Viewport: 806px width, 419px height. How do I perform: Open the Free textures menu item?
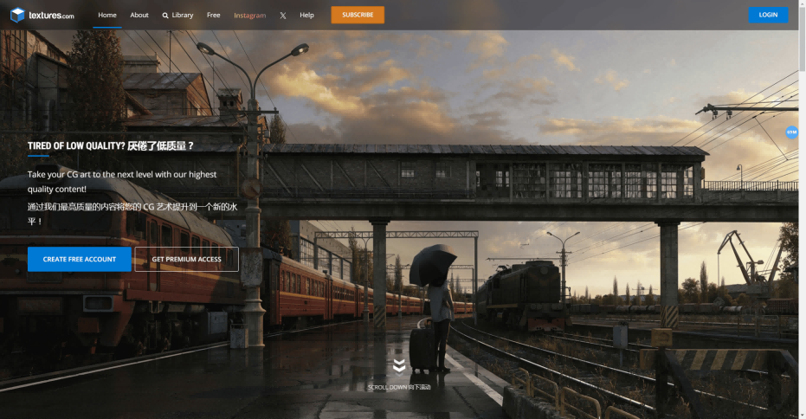pos(213,15)
